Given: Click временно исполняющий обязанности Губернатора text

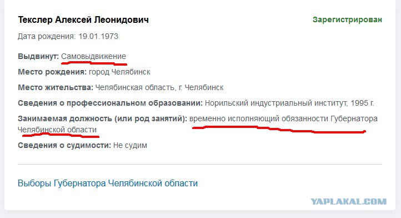Looking at the screenshot, I should tap(283, 119).
